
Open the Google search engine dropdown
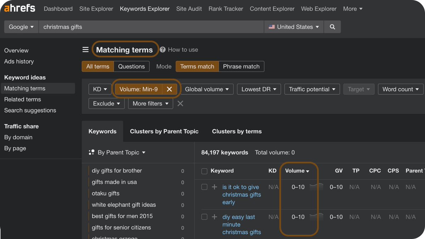[21, 27]
